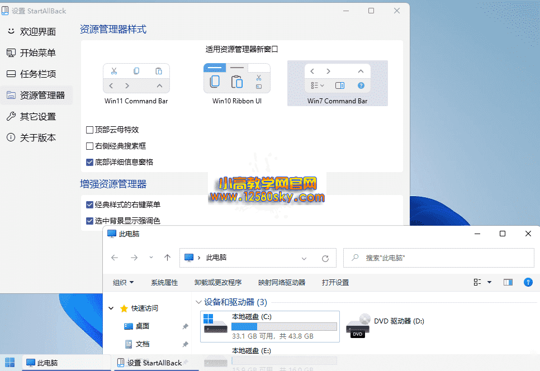Open the recent locations dropdown arrow
Screen dimensions: 540x371
click(151, 258)
